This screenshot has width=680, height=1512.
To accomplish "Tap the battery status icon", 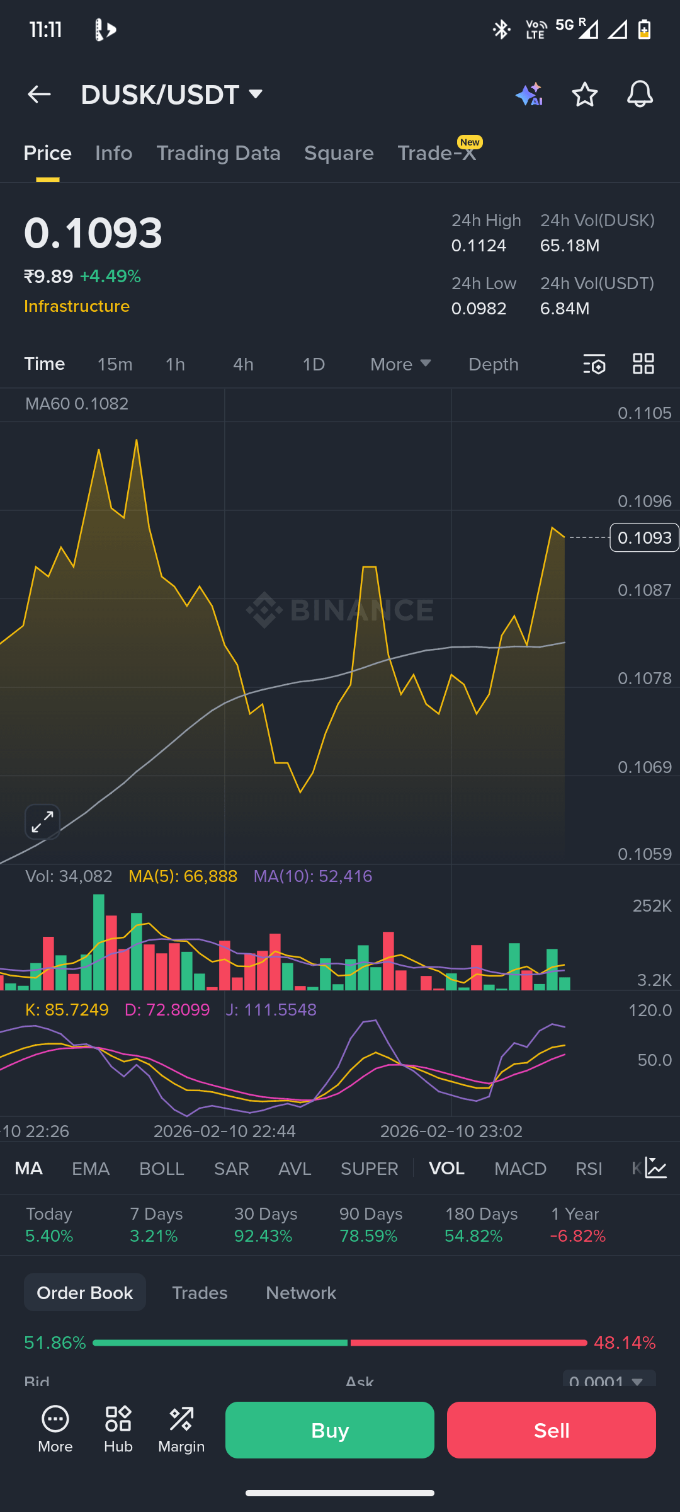I will (644, 30).
